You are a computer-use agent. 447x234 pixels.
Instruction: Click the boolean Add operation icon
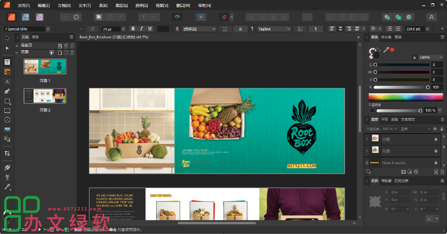click(387, 18)
